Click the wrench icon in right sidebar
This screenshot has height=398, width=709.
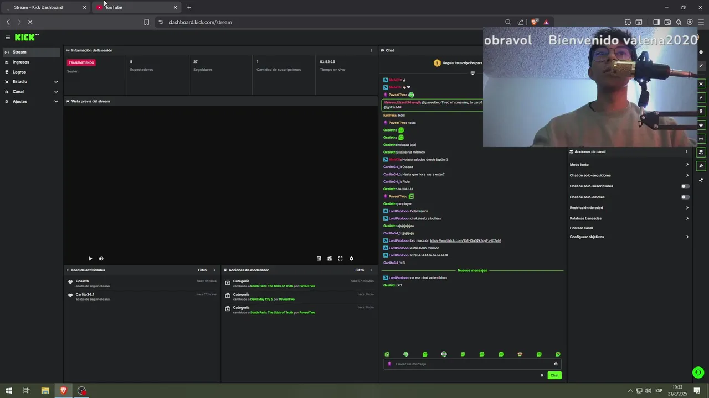pos(701,166)
